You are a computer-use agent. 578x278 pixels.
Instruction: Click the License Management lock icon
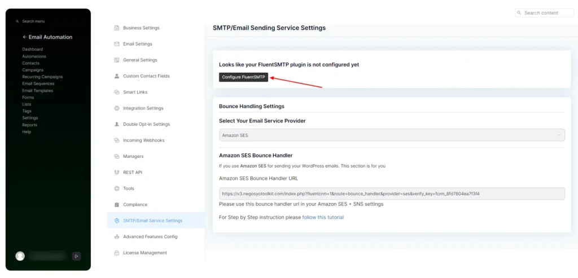click(117, 253)
